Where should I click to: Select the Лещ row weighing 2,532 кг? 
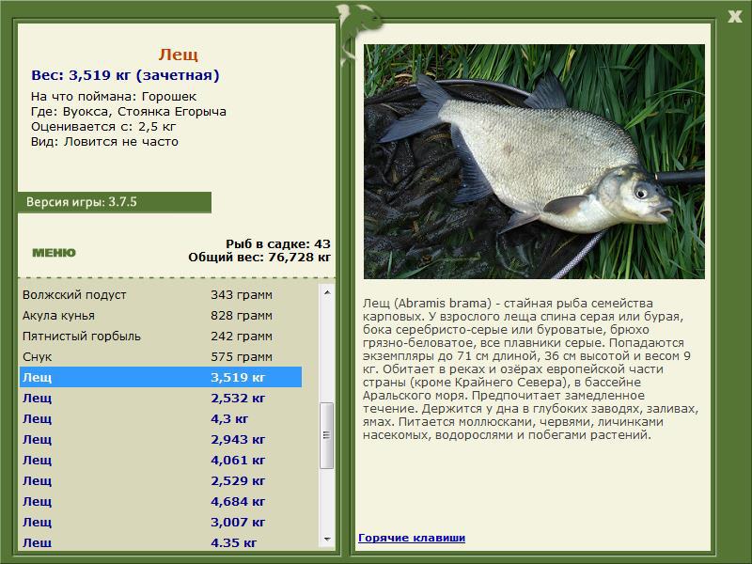click(161, 398)
